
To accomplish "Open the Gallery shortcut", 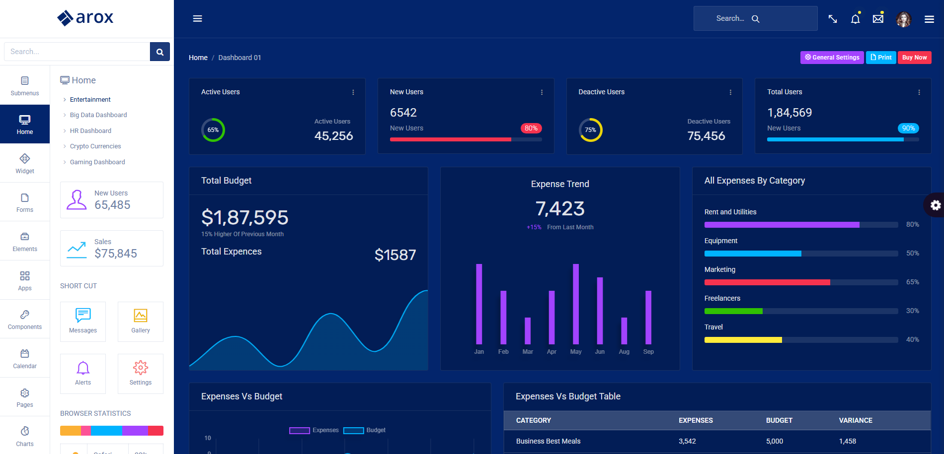I will (141, 322).
